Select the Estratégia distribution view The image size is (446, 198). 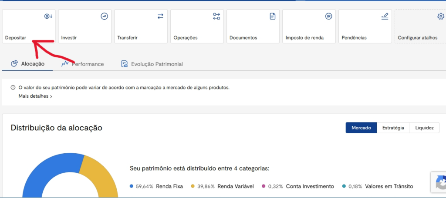pos(393,128)
